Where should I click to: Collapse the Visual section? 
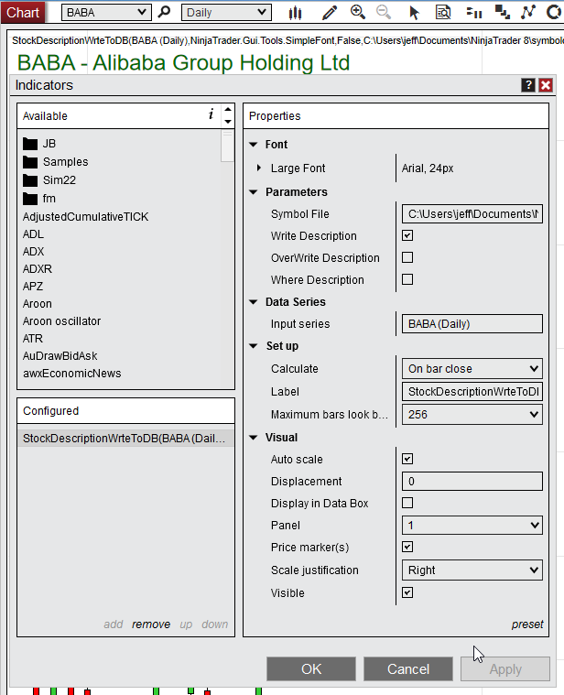pyautogui.click(x=254, y=438)
